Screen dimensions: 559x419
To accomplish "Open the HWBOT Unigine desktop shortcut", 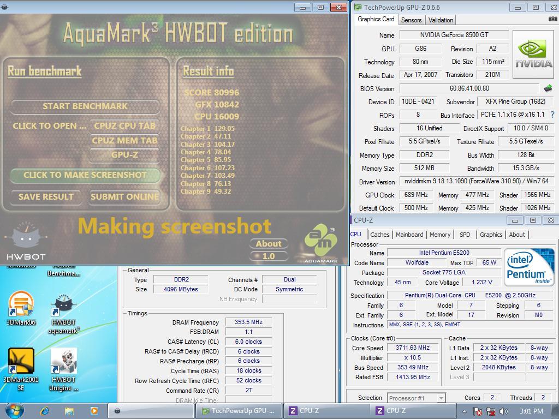I will (63, 369).
